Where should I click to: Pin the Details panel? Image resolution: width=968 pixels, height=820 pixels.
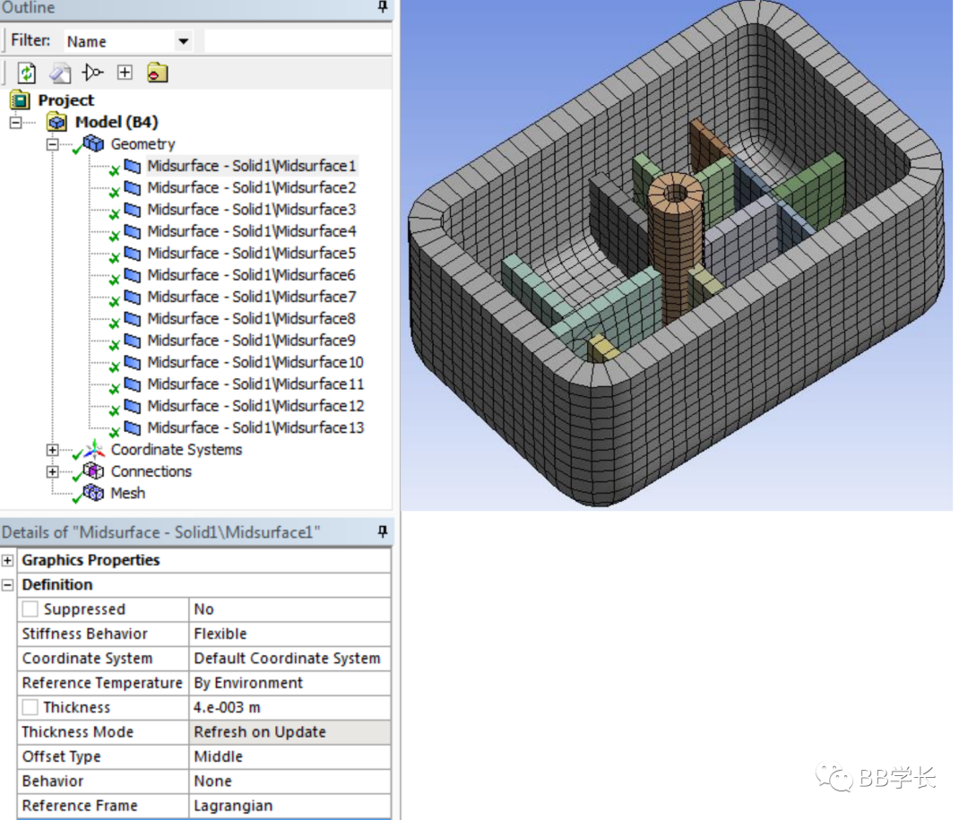click(383, 531)
